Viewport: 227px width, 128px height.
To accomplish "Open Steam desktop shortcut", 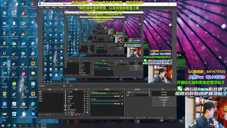I will (x=14, y=95).
